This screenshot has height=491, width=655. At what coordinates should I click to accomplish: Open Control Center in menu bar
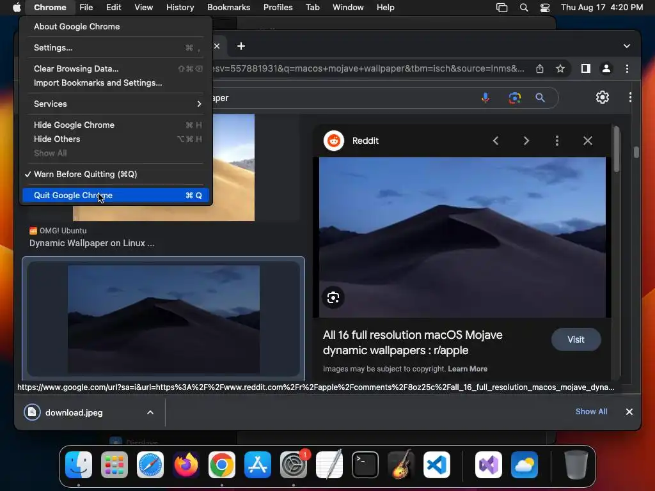[545, 7]
